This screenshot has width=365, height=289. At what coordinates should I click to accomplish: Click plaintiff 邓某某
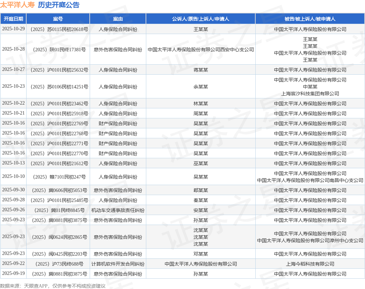coord(201,254)
